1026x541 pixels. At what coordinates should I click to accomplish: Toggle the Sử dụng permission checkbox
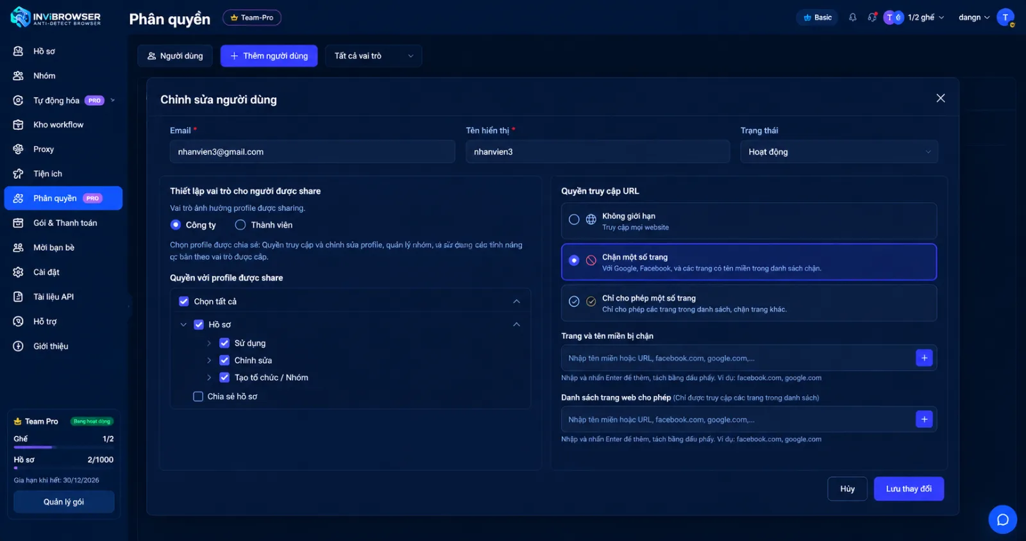(224, 343)
